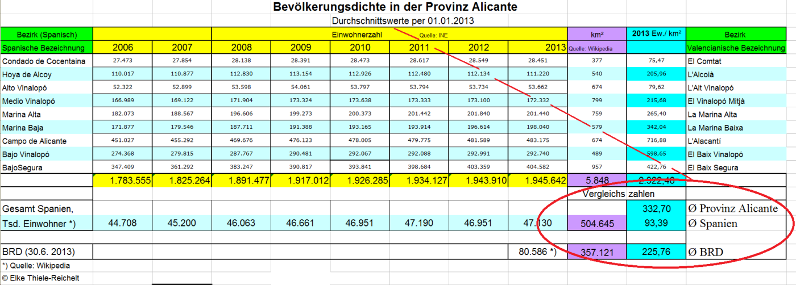The height and width of the screenshot is (285, 796).
Task: Select the 2013 total cell 1.945.642
Action: [x=537, y=181]
